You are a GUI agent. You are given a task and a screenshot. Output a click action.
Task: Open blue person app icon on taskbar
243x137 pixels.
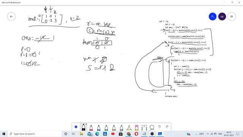coord(105,134)
